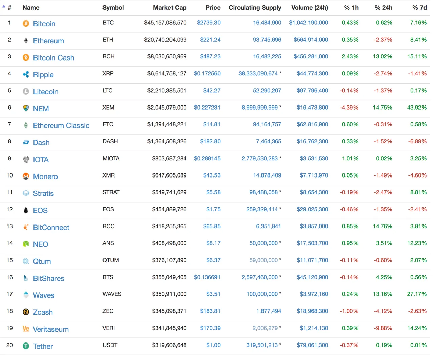Sort by % 7d column header

419,8
